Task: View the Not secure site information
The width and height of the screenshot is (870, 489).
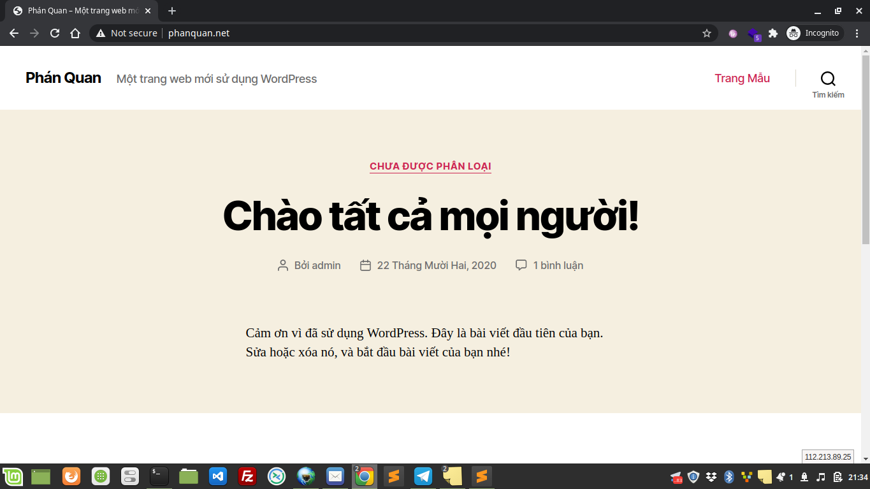Action: coord(127,33)
